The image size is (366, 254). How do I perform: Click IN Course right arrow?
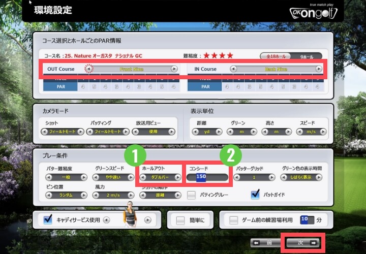point(317,69)
